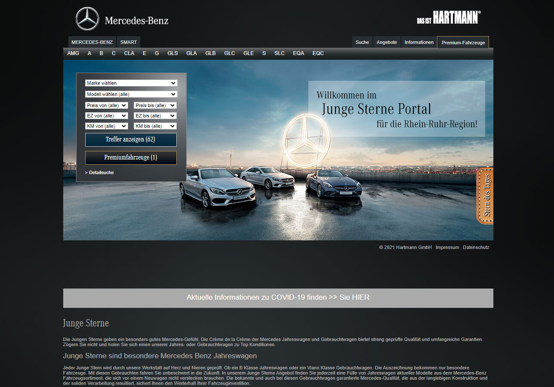554x387 pixels.
Task: Open the Detailsuche link
Action: pyautogui.click(x=99, y=172)
